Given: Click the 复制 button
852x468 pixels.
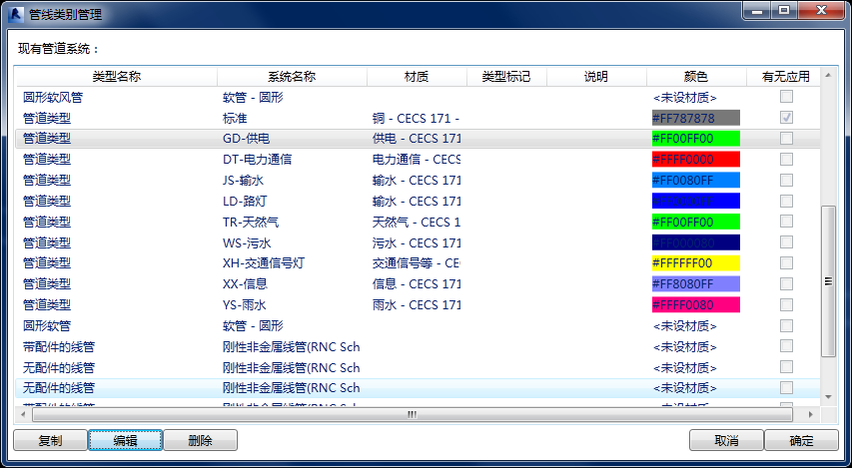Looking at the screenshot, I should (x=49, y=440).
